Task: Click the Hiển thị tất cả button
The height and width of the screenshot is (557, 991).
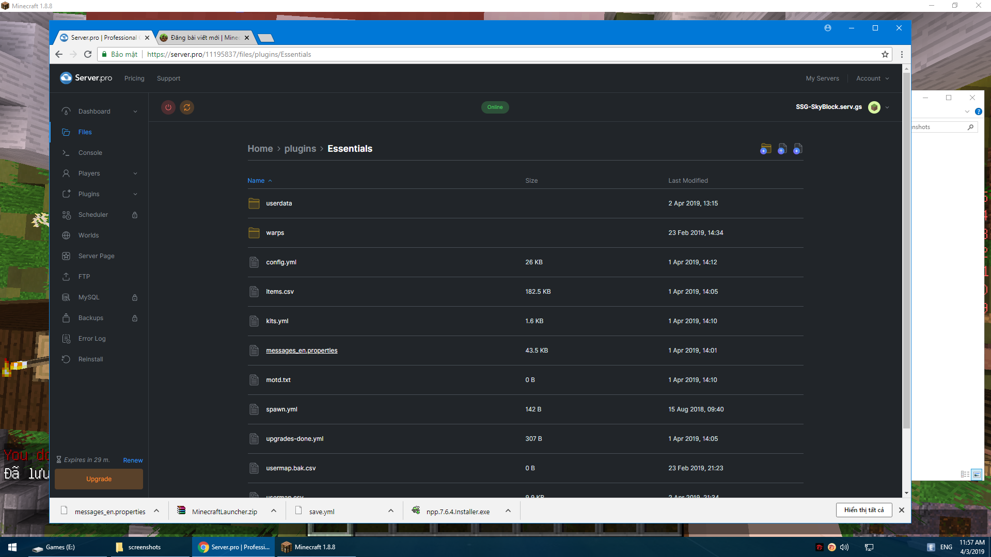Action: click(x=864, y=510)
